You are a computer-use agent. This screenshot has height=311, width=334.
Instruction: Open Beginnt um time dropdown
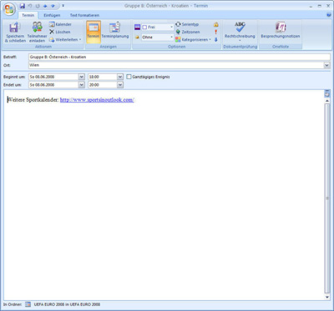click(120, 77)
